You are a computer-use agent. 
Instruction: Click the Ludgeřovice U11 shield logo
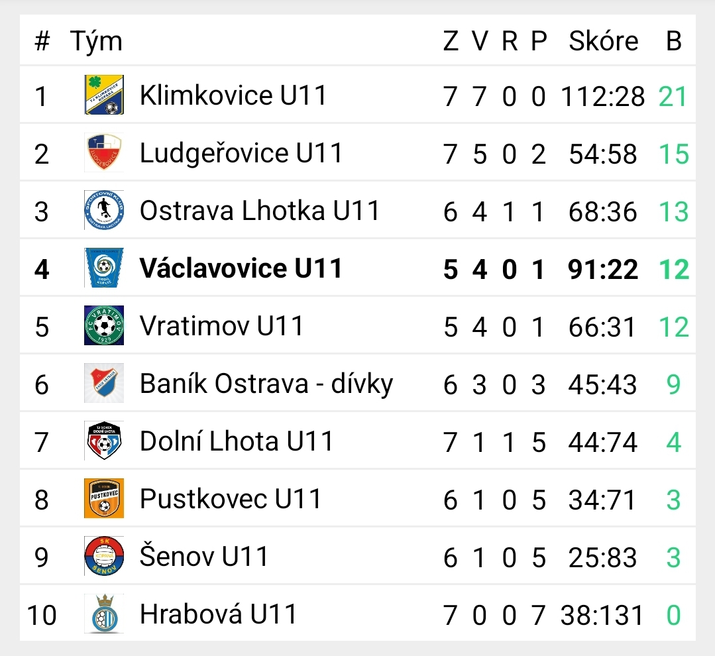(104, 152)
